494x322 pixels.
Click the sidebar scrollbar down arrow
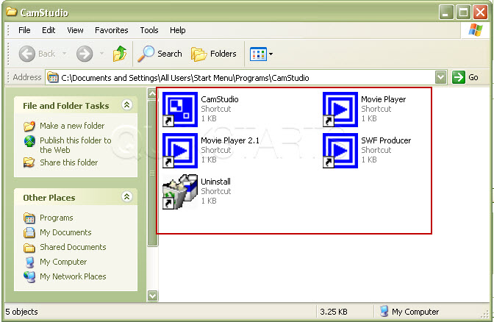[x=152, y=296]
